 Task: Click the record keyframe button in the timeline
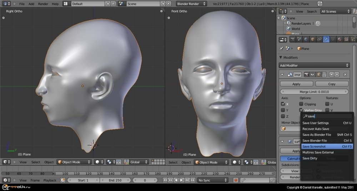(236, 180)
